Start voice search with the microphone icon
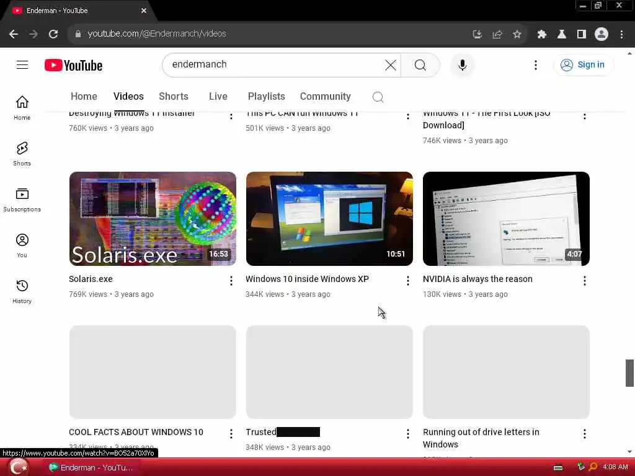 coord(462,64)
